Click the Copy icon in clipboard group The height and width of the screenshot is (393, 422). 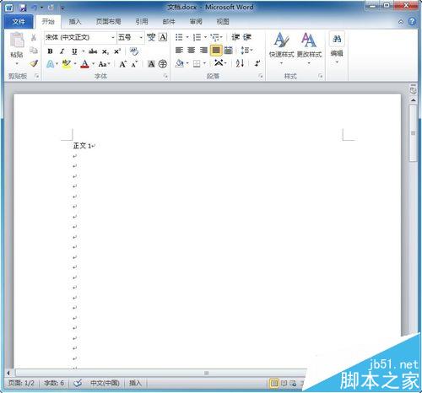click(x=34, y=51)
